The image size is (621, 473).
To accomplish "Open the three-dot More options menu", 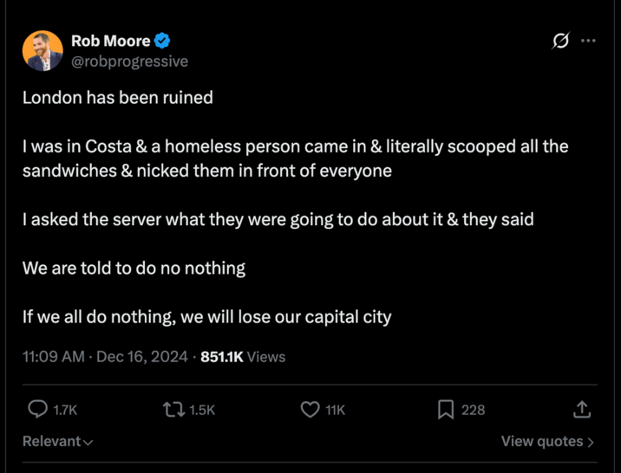I will pyautogui.click(x=588, y=41).
